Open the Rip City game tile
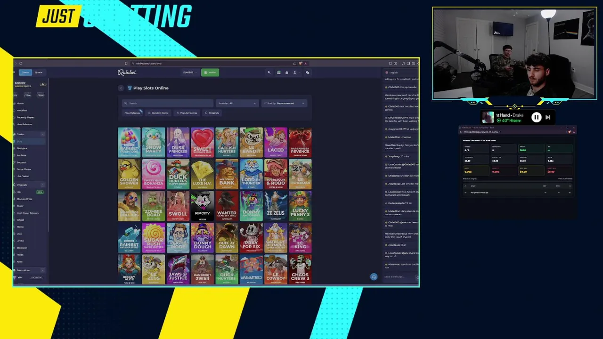This screenshot has width=603, height=339. [203, 206]
